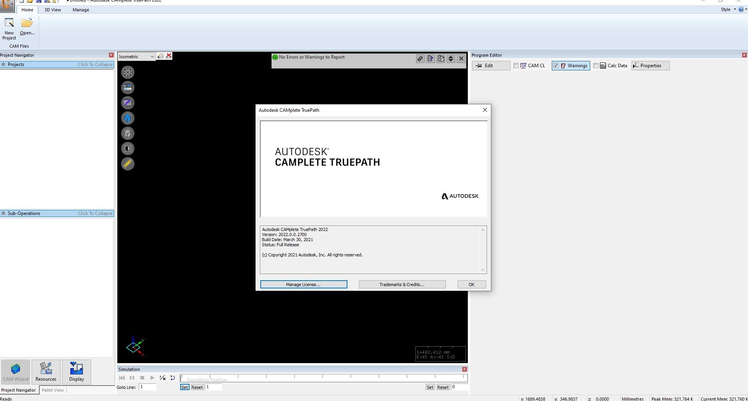Screen dimensions: 748x401
Task: Switch to the 3D View ribbon tab
Action: (x=53, y=10)
